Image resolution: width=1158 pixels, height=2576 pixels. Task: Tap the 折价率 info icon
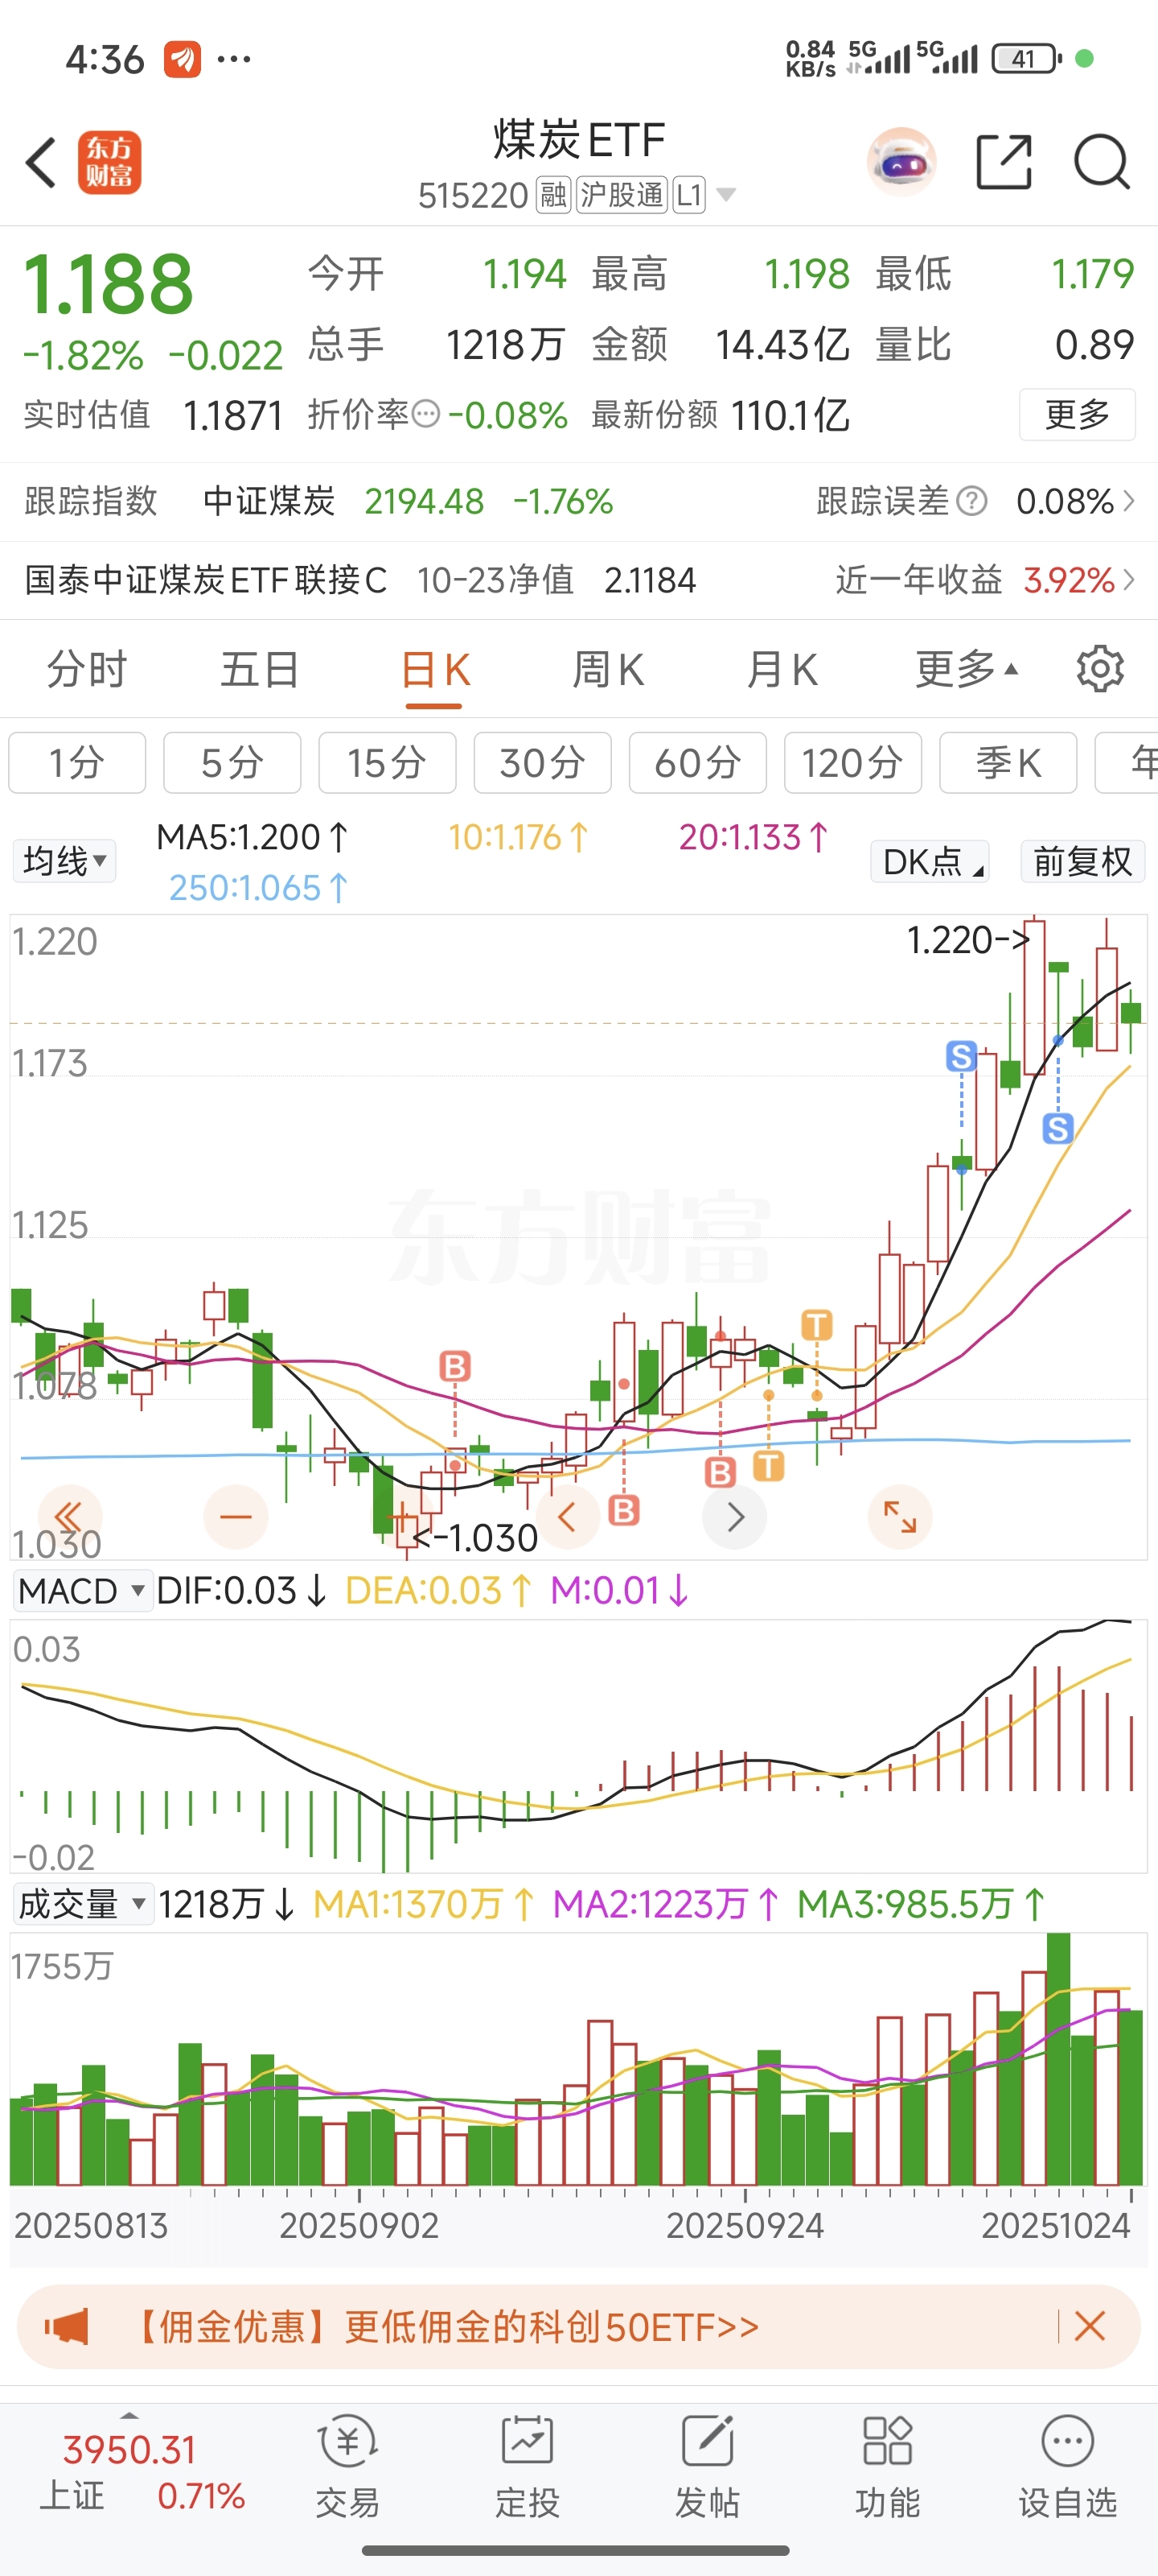tap(425, 414)
